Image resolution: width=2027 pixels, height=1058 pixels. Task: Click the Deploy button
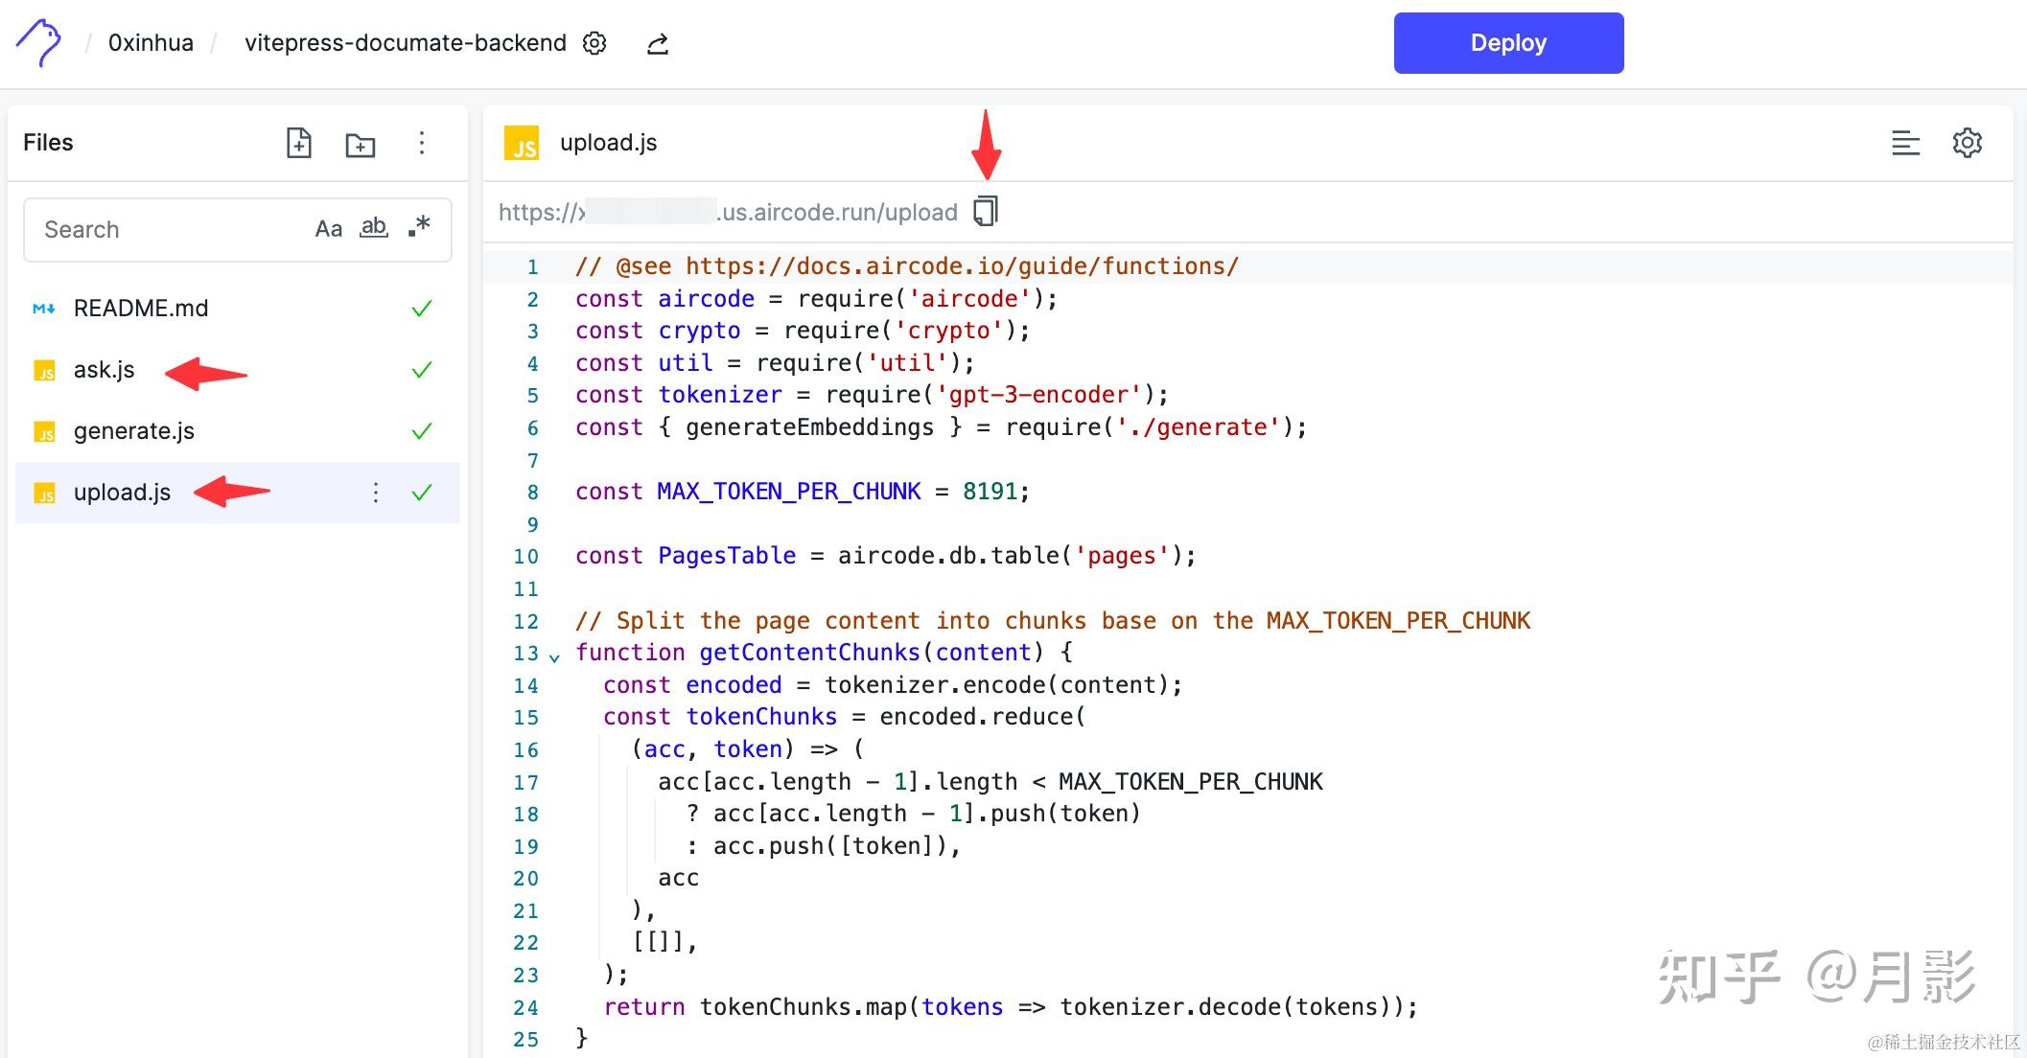(x=1508, y=43)
